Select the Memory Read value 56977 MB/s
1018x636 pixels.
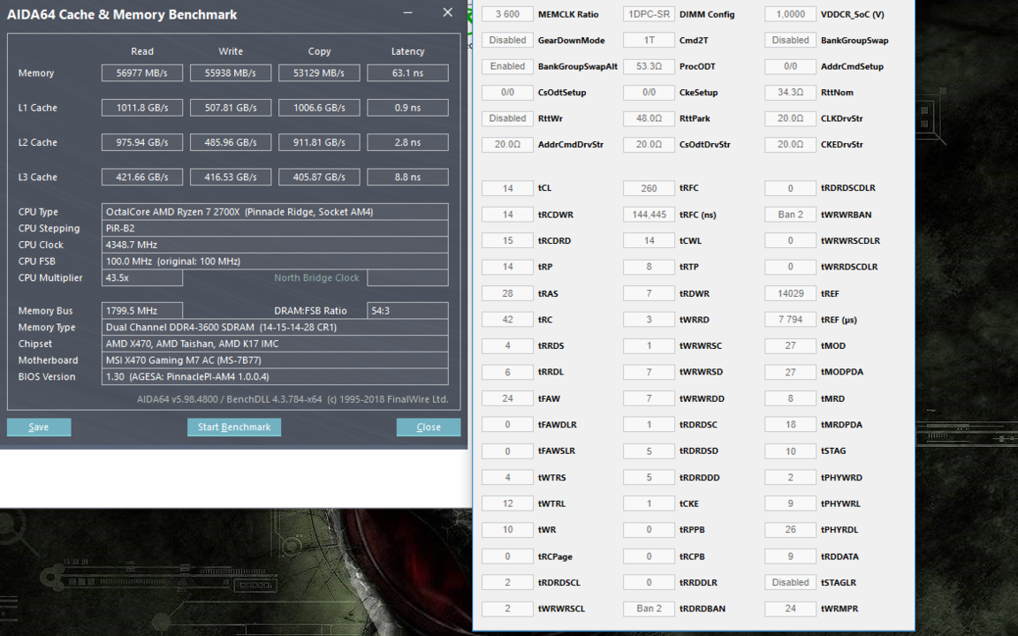pos(142,72)
